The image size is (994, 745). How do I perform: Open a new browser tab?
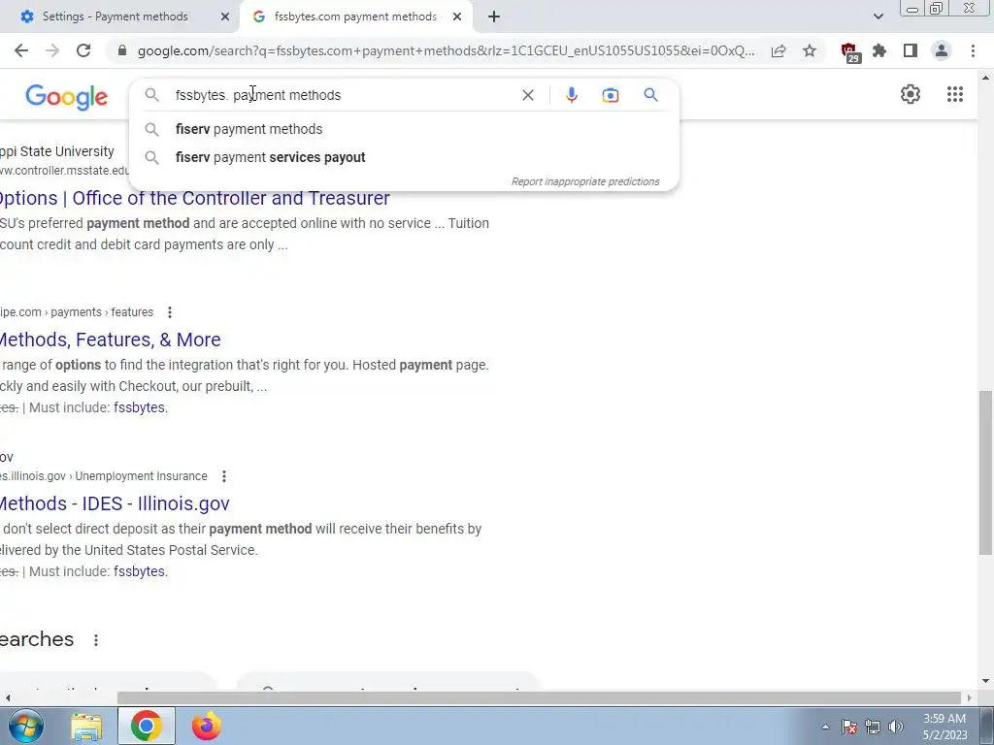(494, 16)
